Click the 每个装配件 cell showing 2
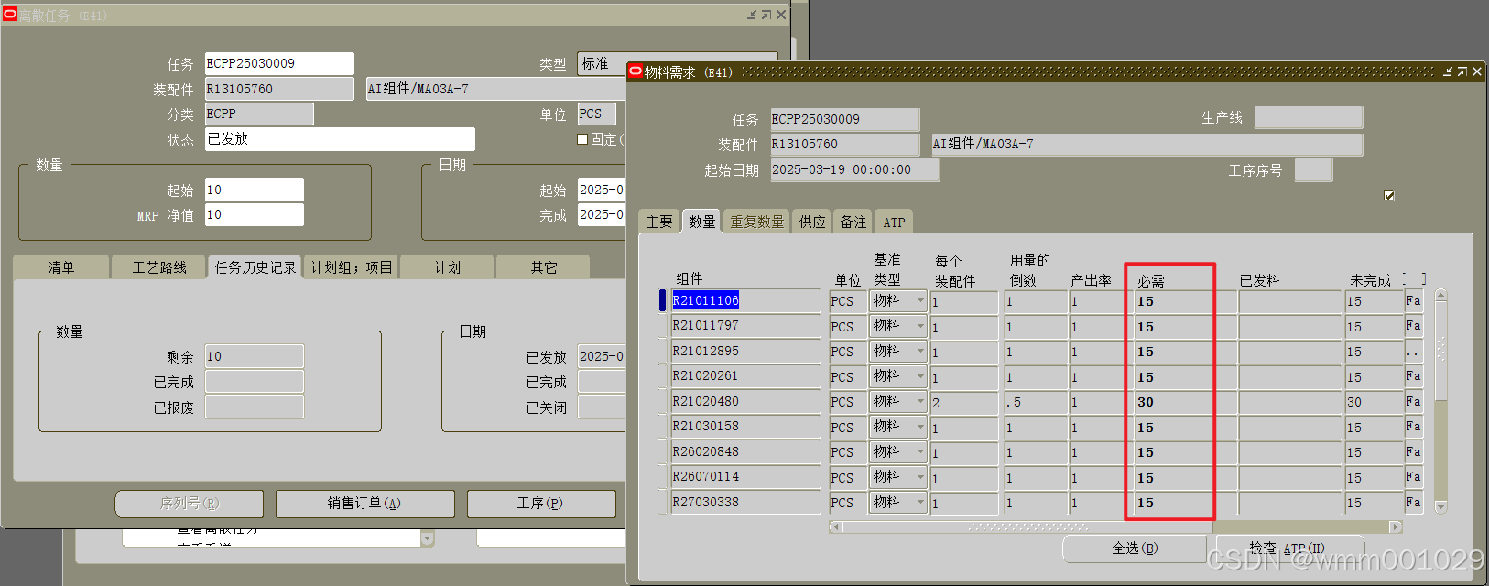The width and height of the screenshot is (1489, 586). pos(964,402)
